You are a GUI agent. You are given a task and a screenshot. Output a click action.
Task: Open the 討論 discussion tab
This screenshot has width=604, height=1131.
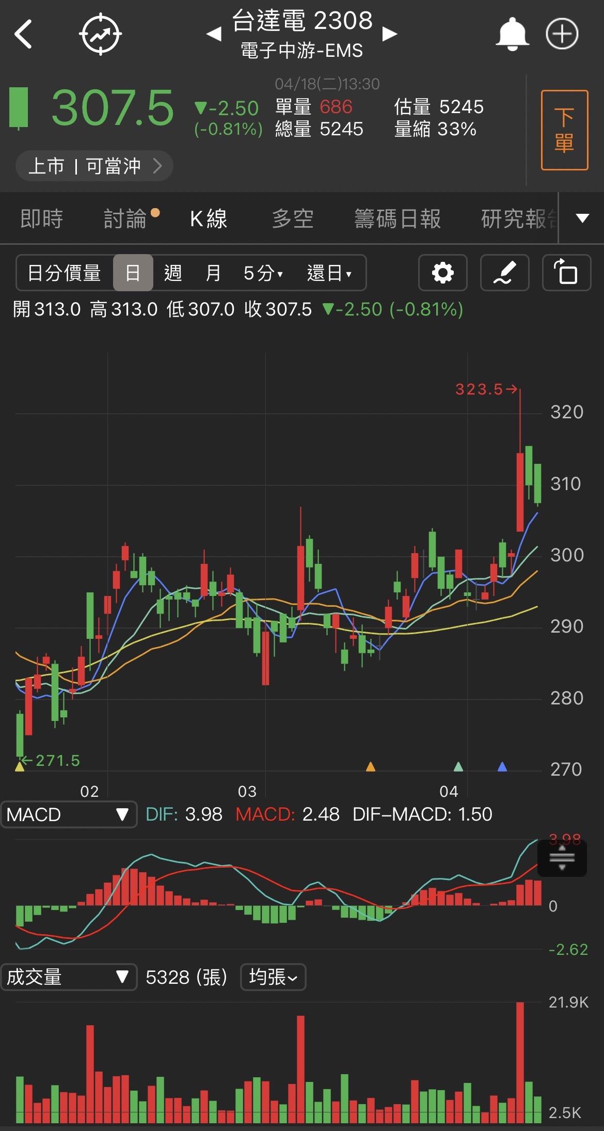(125, 218)
